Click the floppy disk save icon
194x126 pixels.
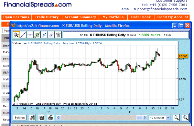coord(42,118)
